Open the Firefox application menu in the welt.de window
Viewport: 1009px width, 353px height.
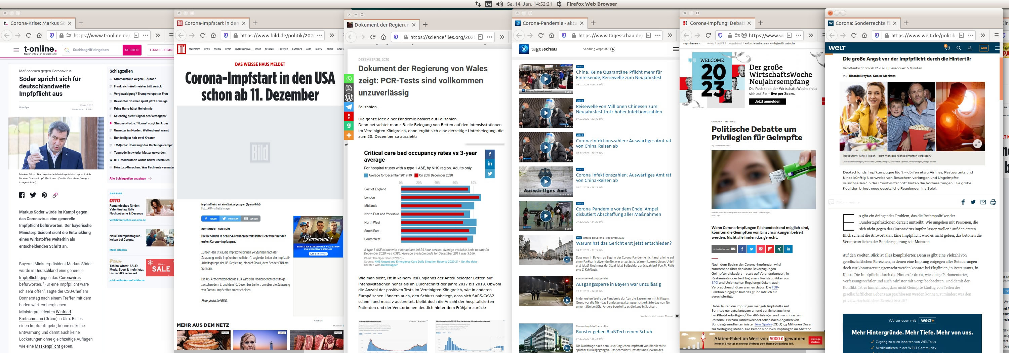click(x=997, y=35)
